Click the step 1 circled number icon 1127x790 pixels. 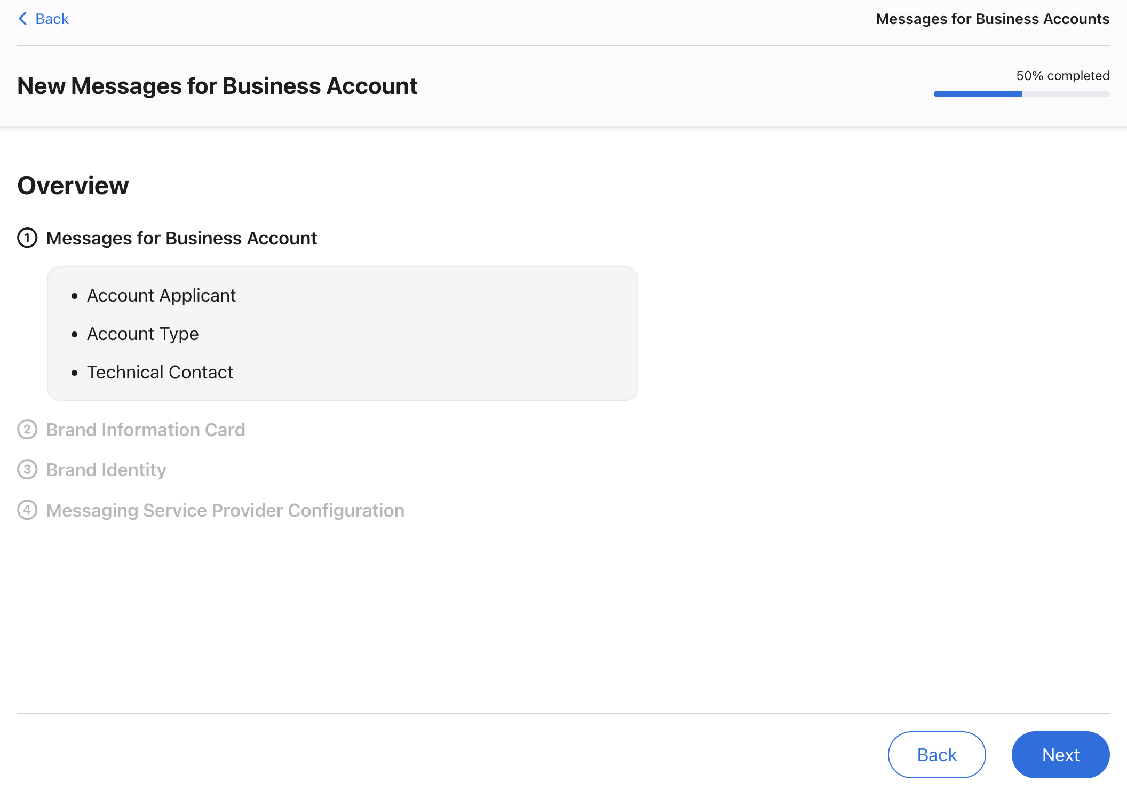(x=27, y=238)
